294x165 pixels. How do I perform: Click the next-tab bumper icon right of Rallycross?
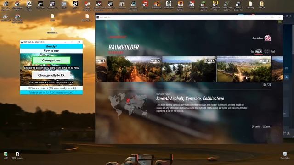tap(273, 51)
